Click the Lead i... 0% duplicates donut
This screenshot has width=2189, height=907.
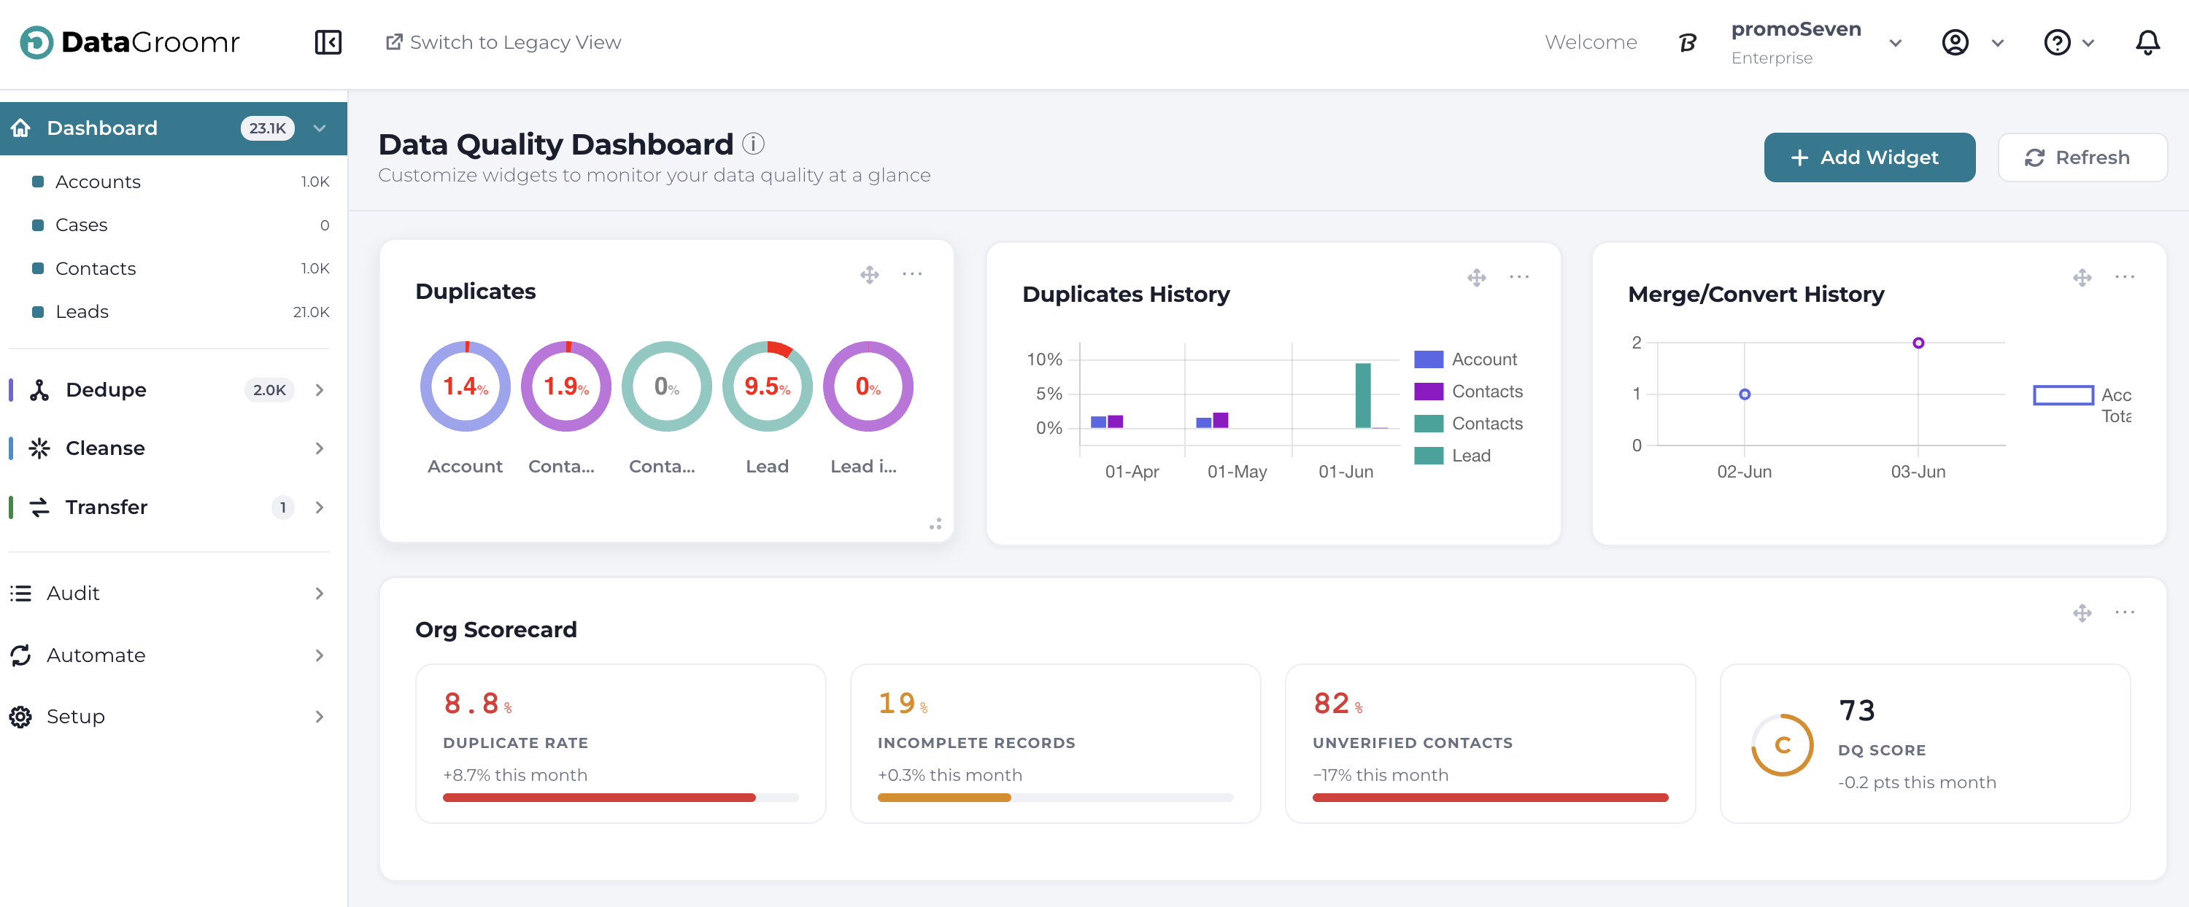(868, 386)
